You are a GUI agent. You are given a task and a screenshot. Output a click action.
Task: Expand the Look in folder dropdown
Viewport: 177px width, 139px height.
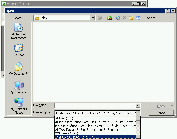[x=92, y=18]
